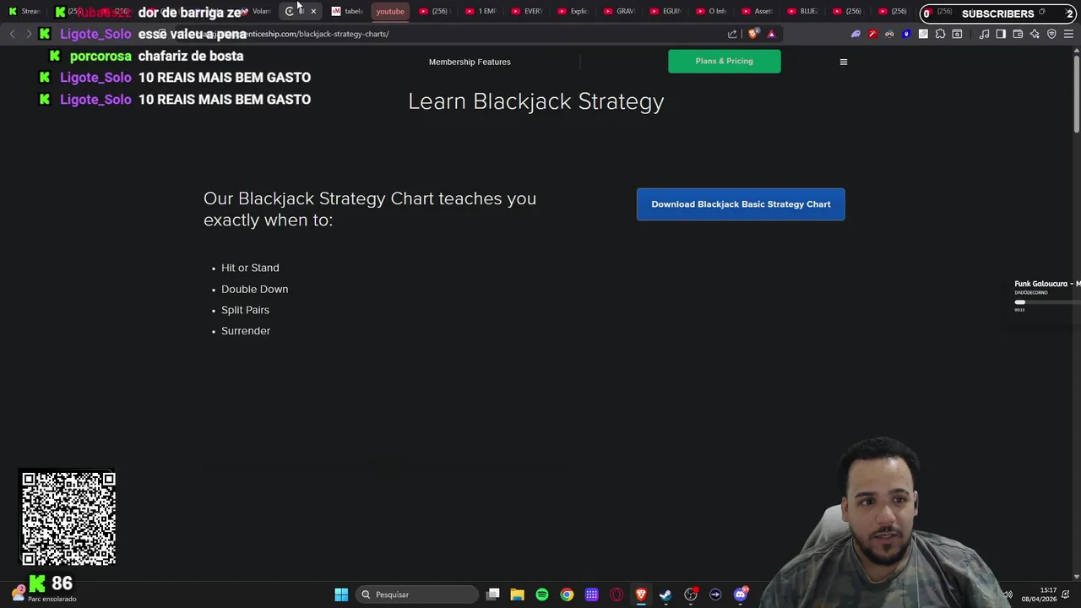This screenshot has height=608, width=1081.
Task: Switch to the BLUEZ tab
Action: click(802, 11)
